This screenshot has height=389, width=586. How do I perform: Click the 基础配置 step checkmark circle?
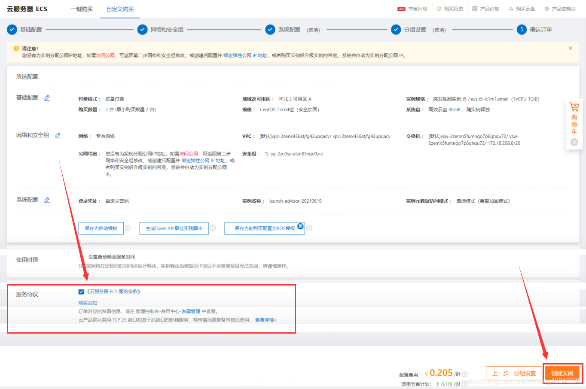pos(12,30)
